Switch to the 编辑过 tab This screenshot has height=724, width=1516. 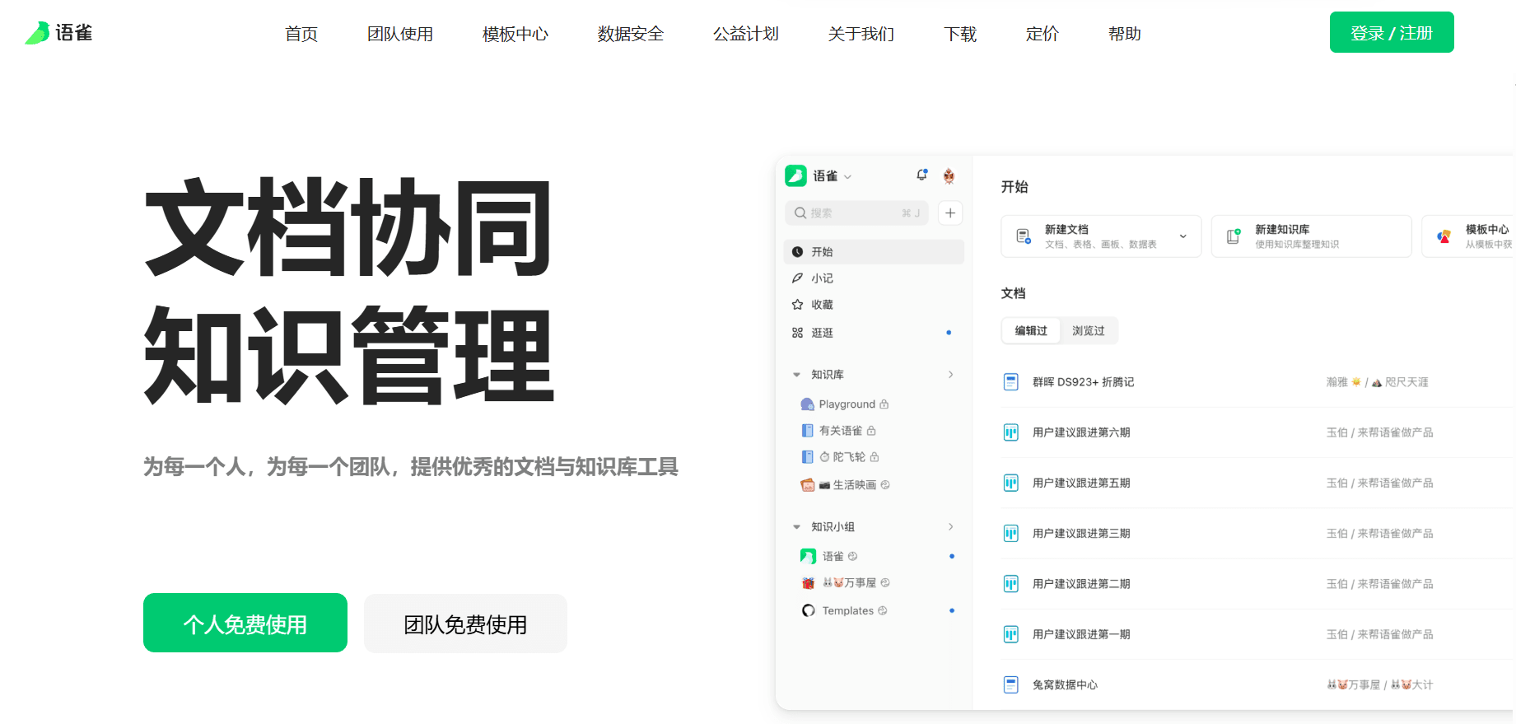click(1031, 331)
